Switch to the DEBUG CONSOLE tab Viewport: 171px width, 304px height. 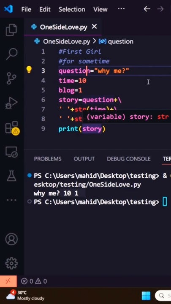[x=128, y=159]
